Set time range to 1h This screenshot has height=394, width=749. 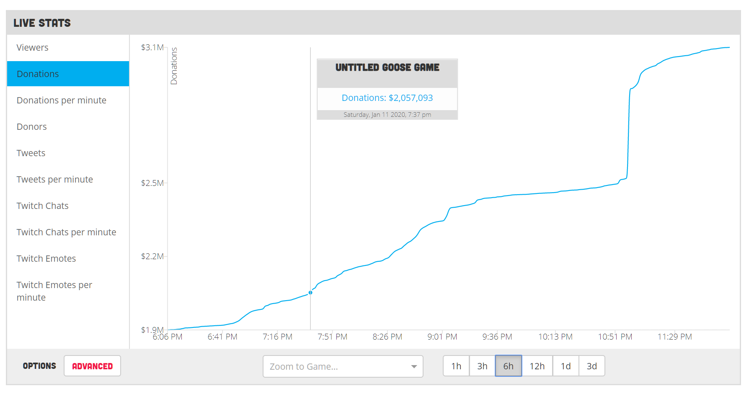point(456,366)
